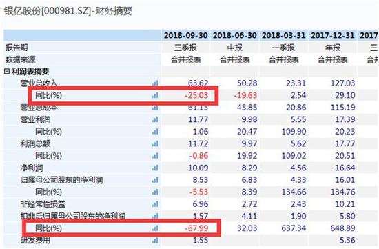Click the 银亿股份[000981.SZ]-财务摘要 title

[x=68, y=11]
